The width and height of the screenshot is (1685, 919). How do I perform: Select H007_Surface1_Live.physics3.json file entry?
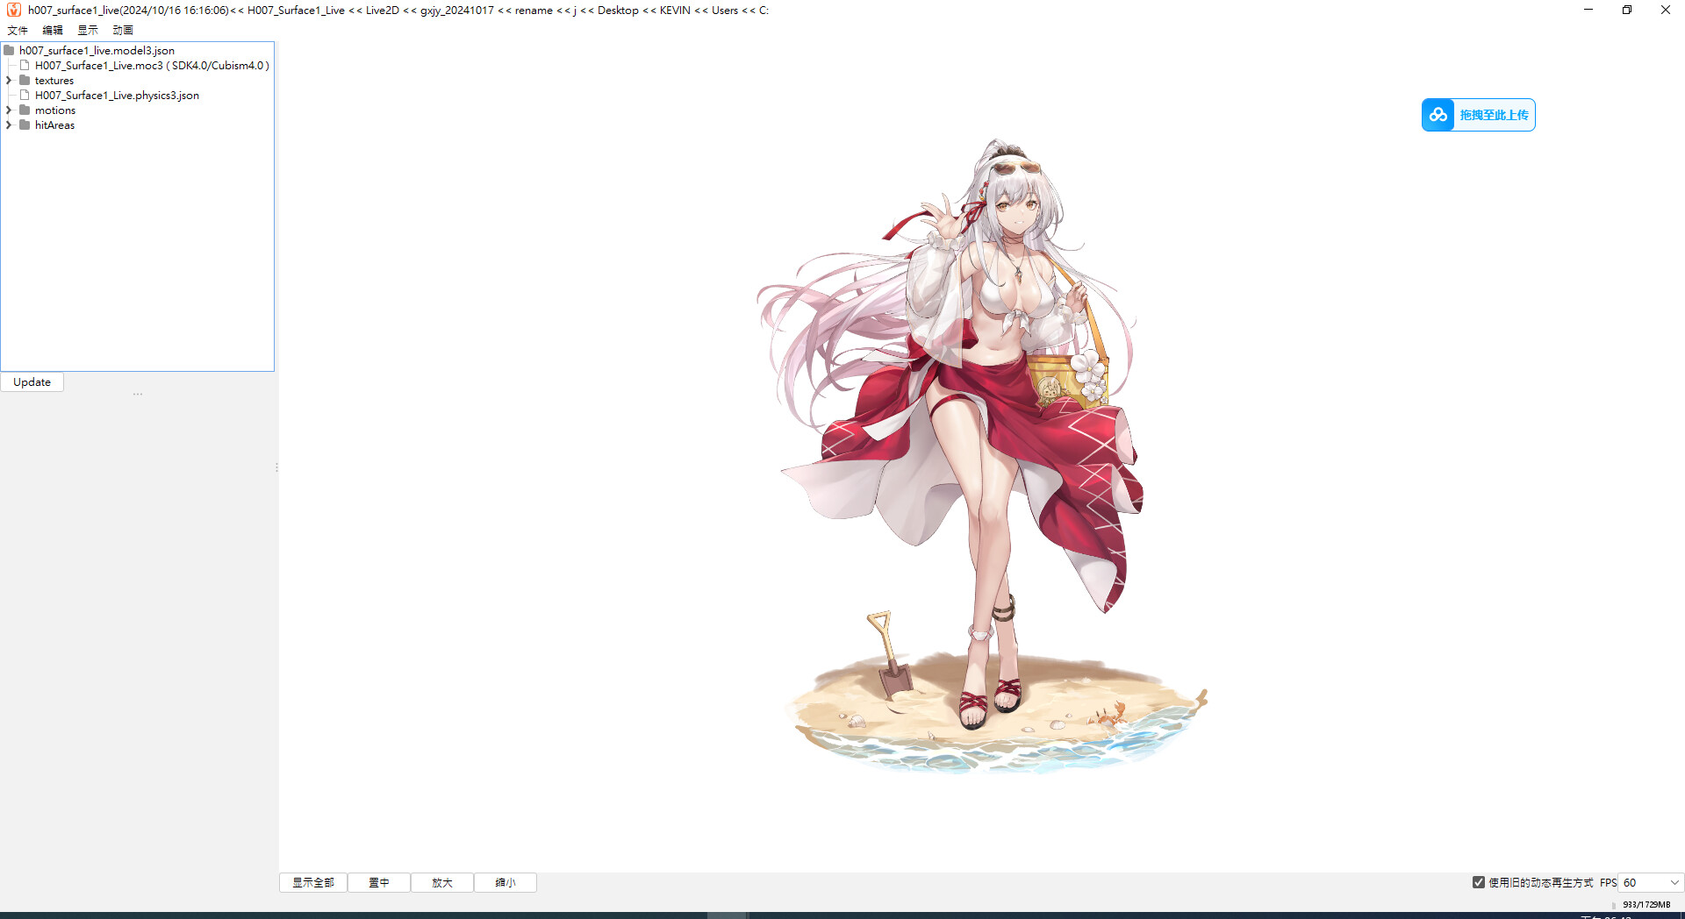[x=117, y=96]
